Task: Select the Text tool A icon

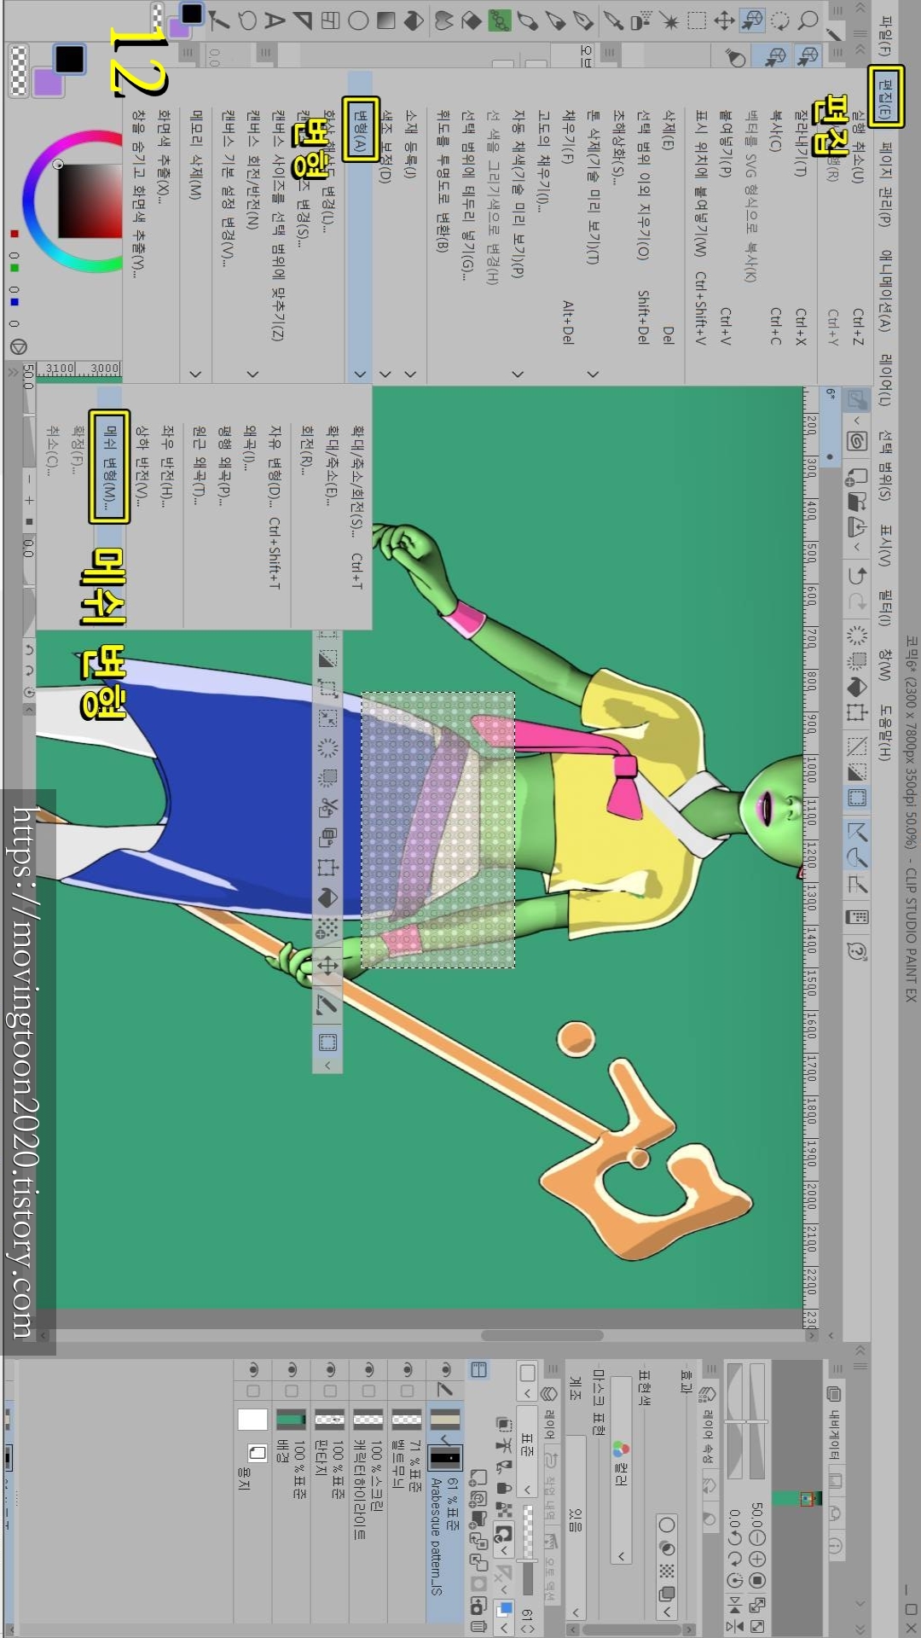Action: [x=275, y=20]
